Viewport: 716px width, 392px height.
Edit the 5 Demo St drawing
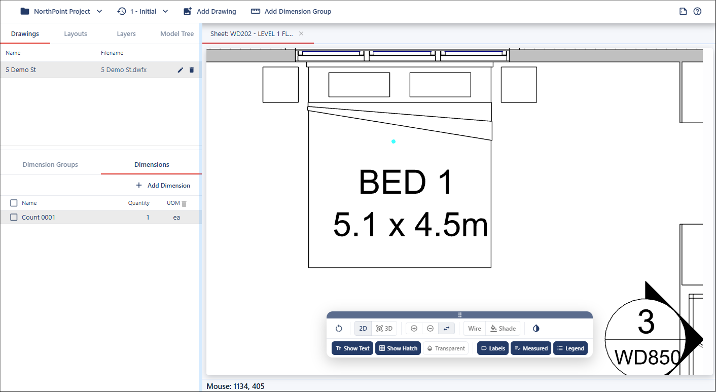(x=180, y=70)
